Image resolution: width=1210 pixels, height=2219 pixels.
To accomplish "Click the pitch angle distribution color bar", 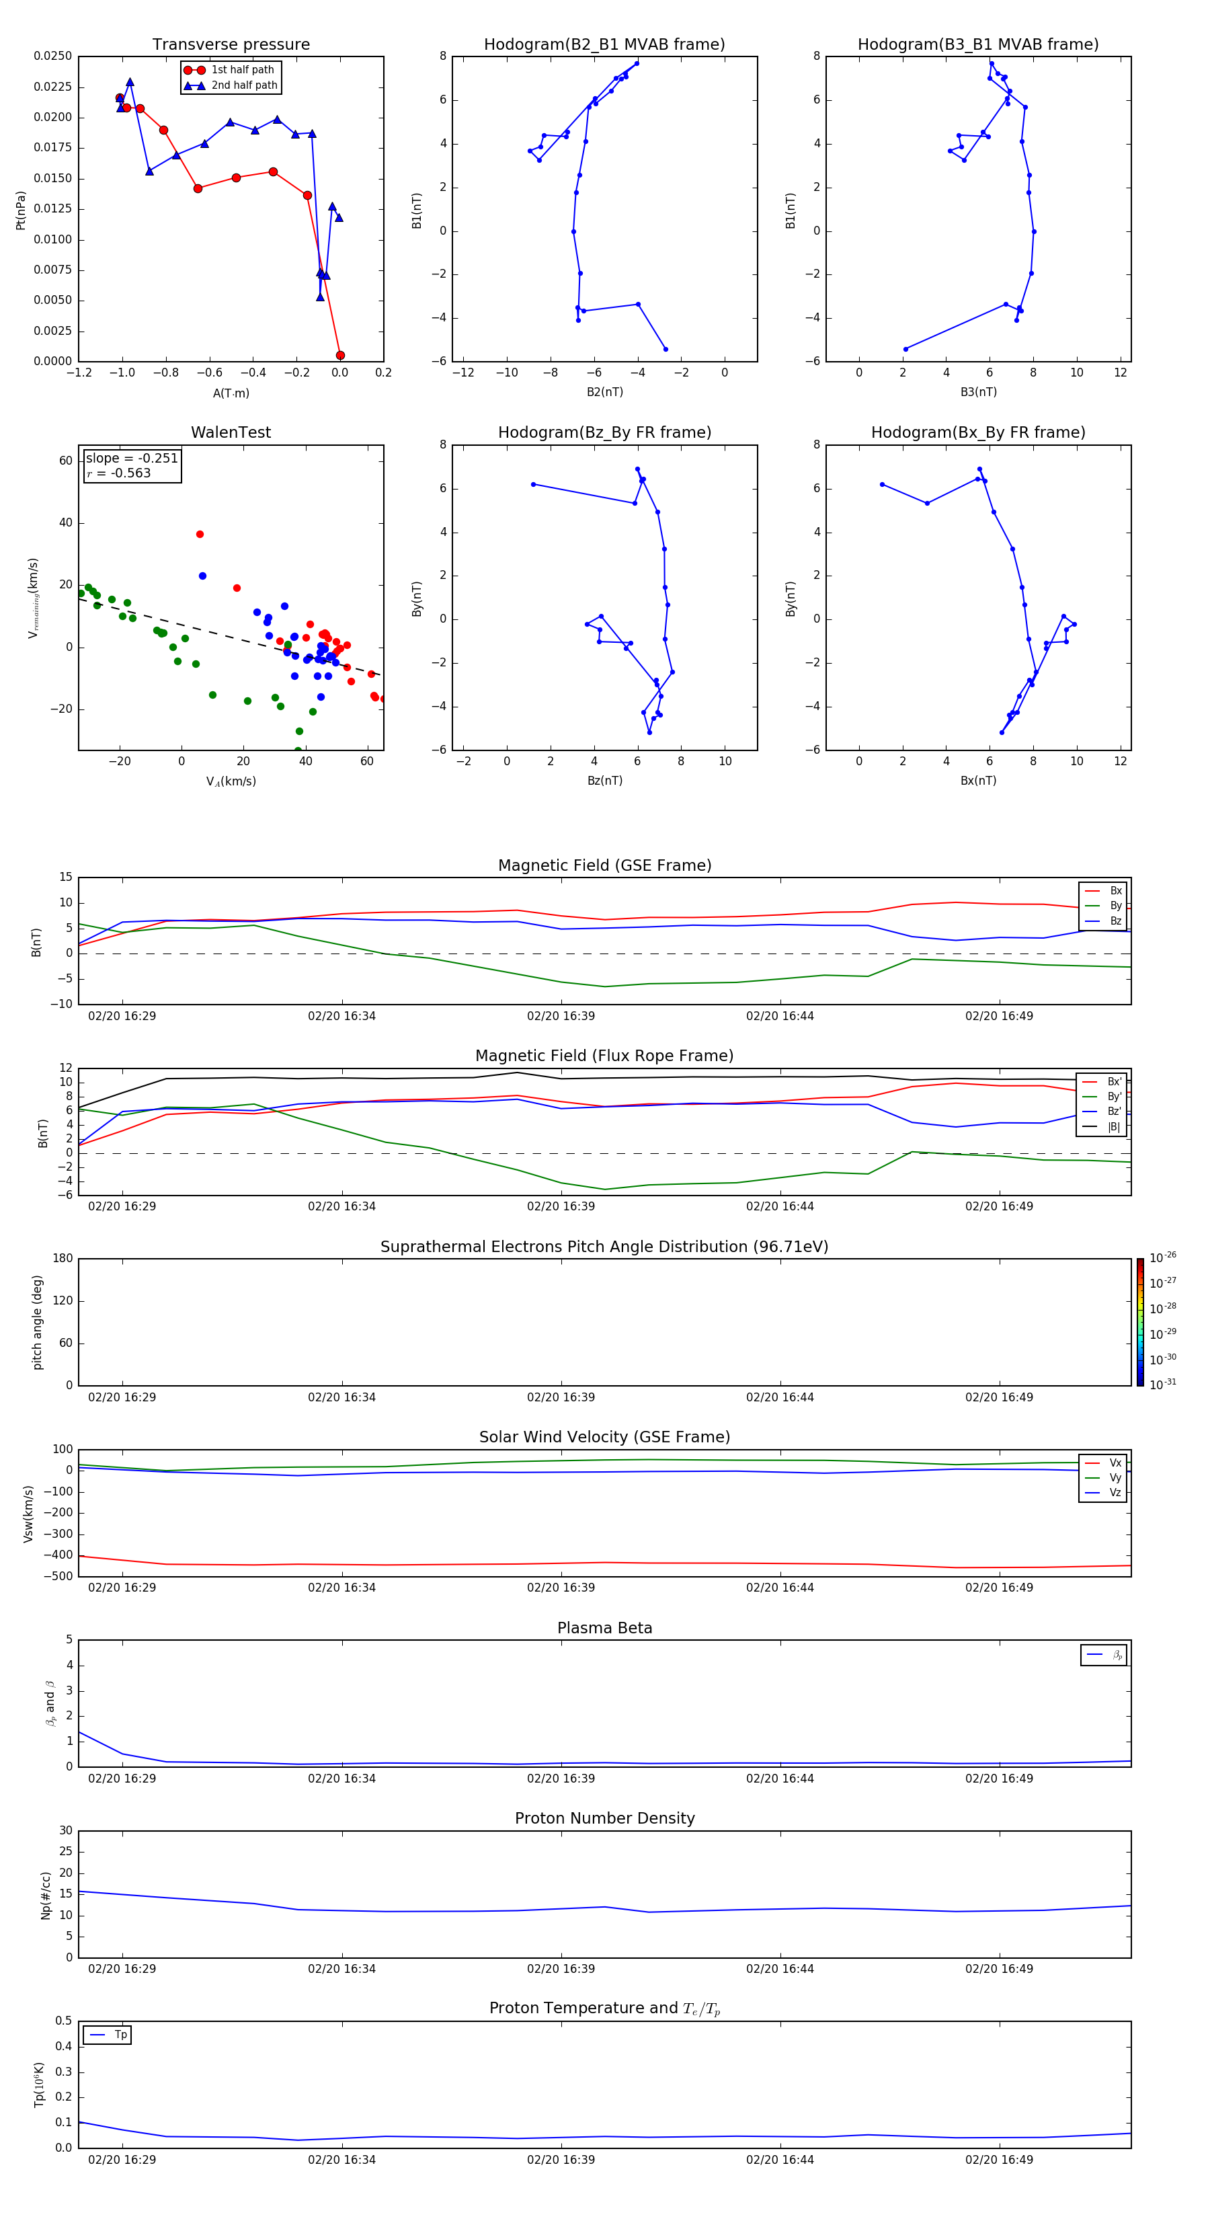I will 1140,1322.
